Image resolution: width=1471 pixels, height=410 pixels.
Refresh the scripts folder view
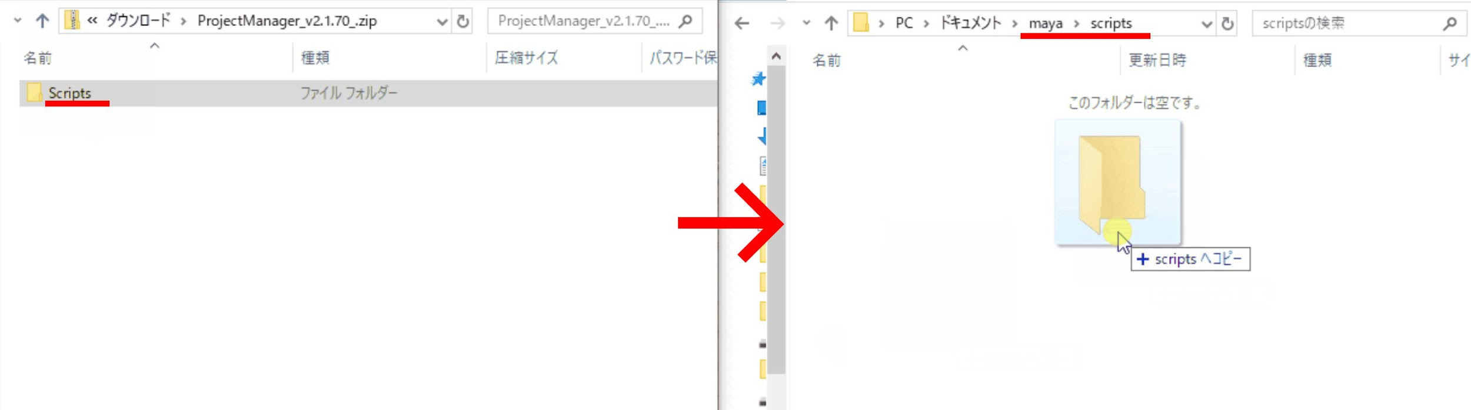pyautogui.click(x=1227, y=23)
